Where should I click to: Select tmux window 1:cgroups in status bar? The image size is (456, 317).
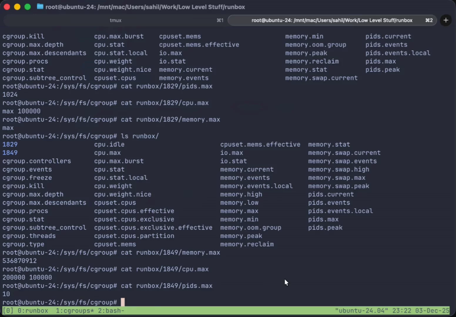tap(75, 311)
